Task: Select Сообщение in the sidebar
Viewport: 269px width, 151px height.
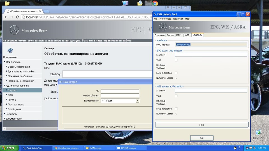Action: [14, 109]
